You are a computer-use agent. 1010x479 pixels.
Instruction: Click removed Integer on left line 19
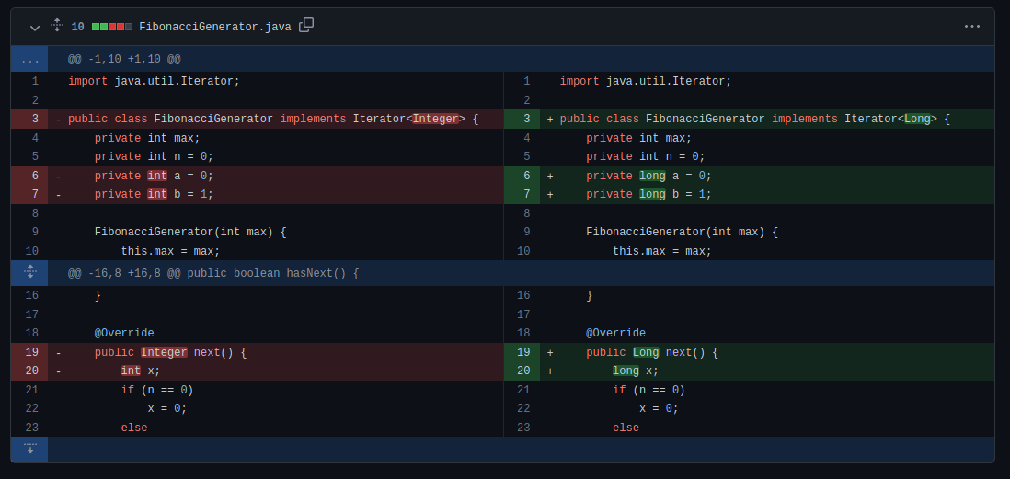tap(165, 352)
